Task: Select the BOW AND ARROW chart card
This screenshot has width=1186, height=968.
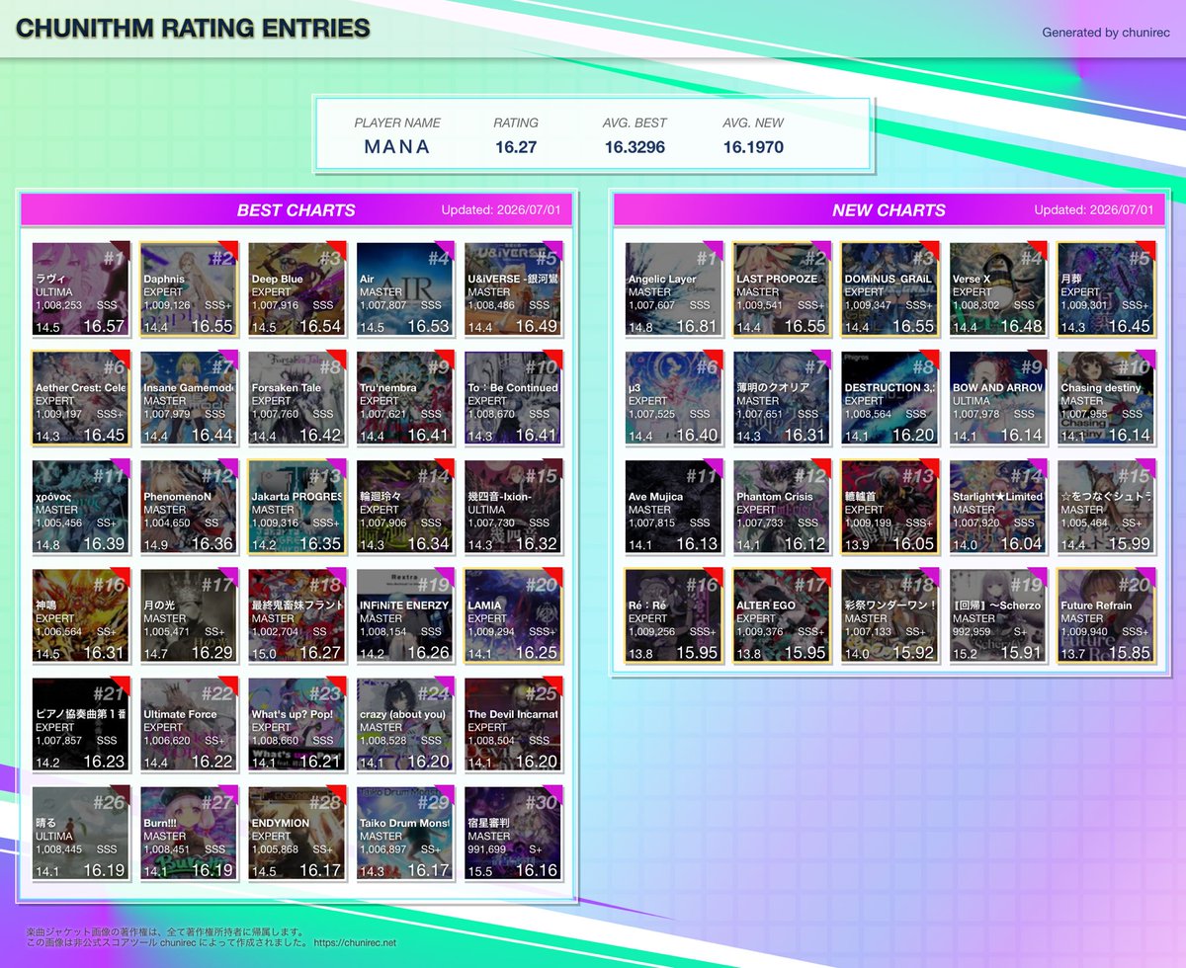Action: [x=998, y=397]
